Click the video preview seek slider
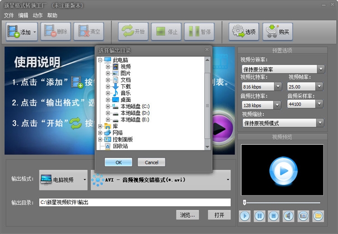The height and width of the screenshot is (234, 338). tap(282, 202)
